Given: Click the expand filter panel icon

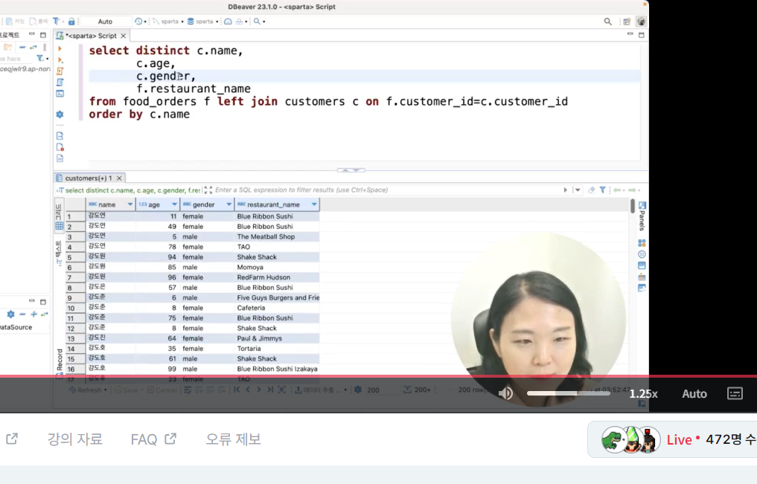Looking at the screenshot, I should click(x=208, y=190).
